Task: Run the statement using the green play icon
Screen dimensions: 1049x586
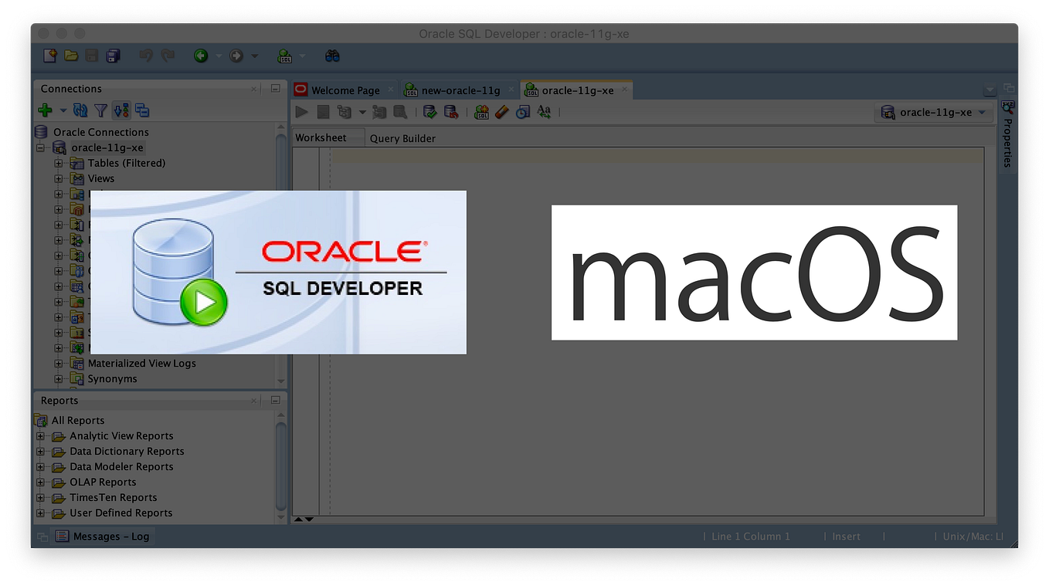Action: [301, 112]
